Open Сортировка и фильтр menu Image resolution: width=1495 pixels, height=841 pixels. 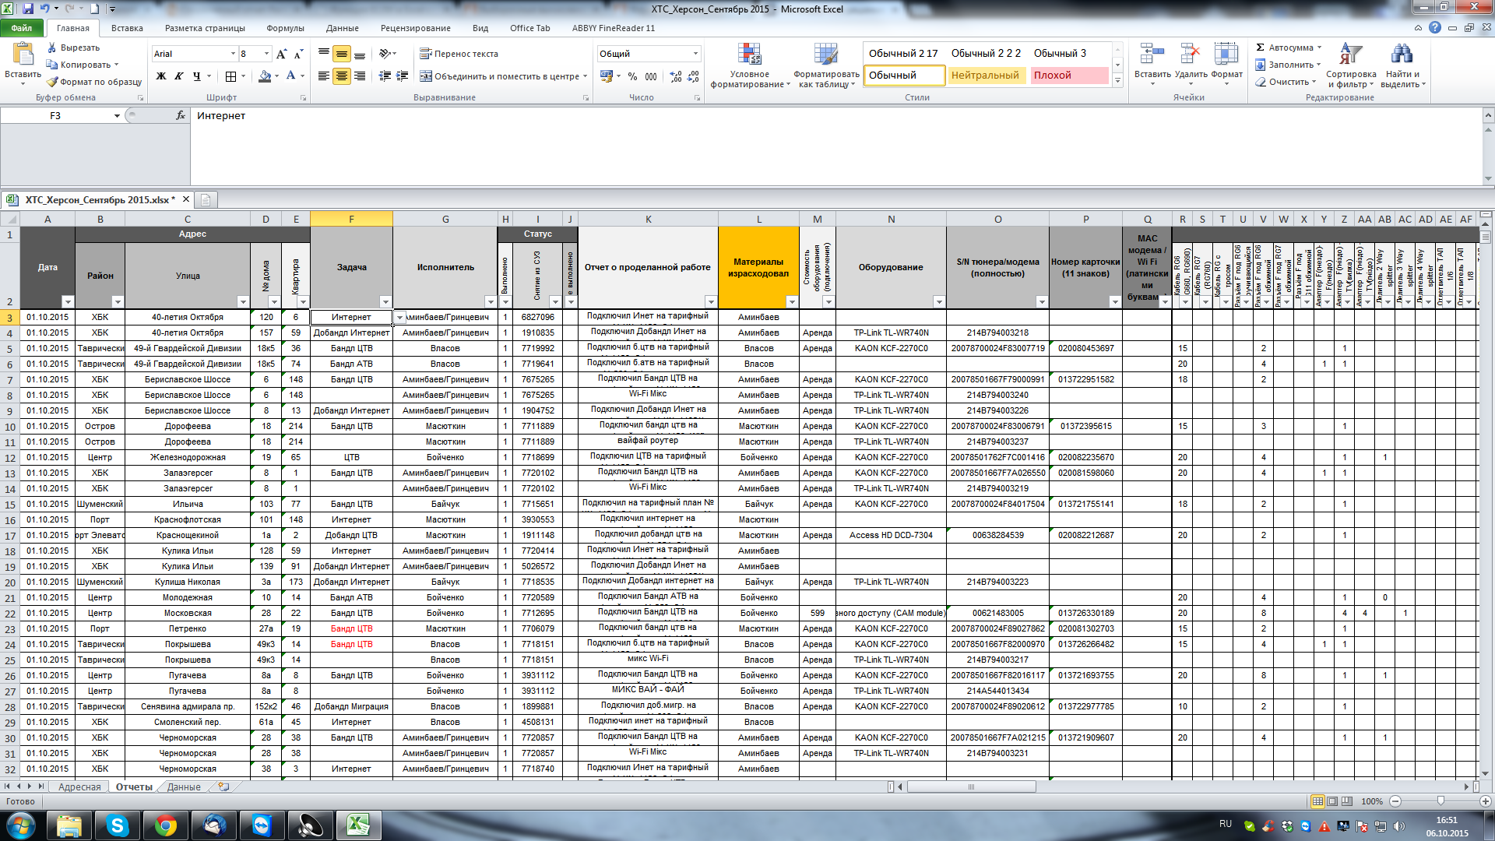click(x=1351, y=65)
